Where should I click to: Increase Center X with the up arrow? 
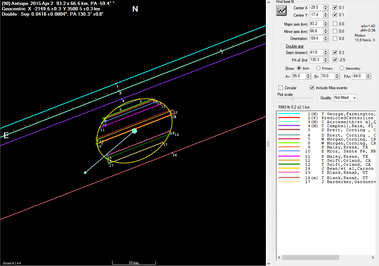326,6
